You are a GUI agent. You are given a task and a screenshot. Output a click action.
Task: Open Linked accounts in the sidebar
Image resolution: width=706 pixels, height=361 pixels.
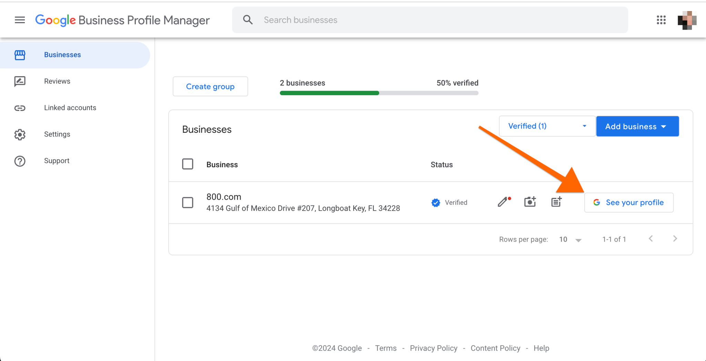click(70, 108)
